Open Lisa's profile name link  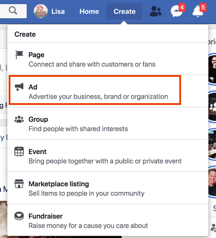[58, 12]
